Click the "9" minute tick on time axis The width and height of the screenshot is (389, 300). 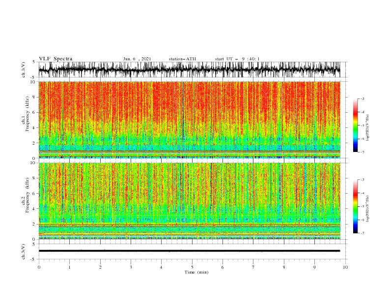[314, 267]
